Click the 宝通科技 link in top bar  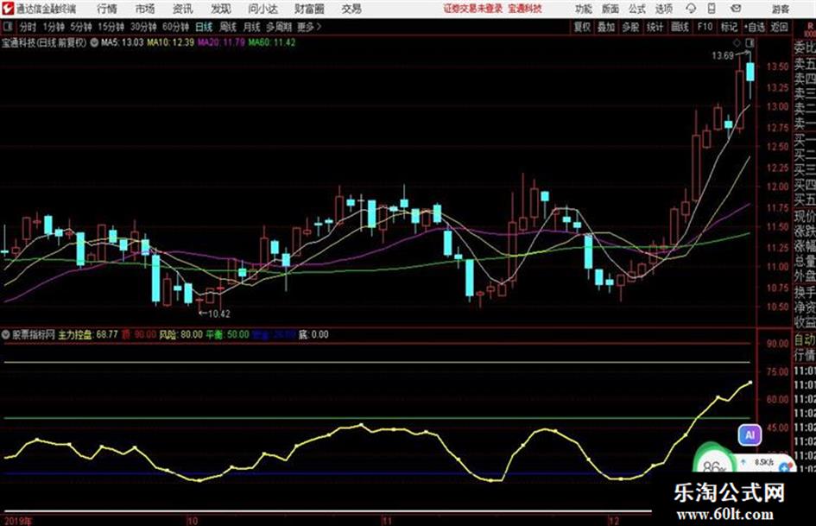[525, 9]
